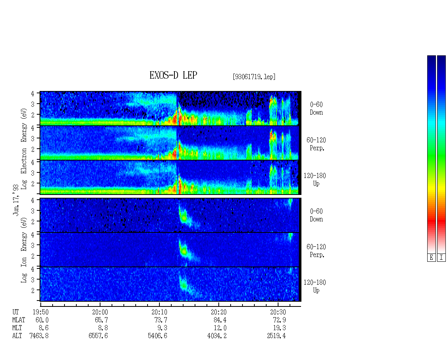The width and height of the screenshot is (447, 346).
Task: Select the MLT value 8.6
Action: 44,328
